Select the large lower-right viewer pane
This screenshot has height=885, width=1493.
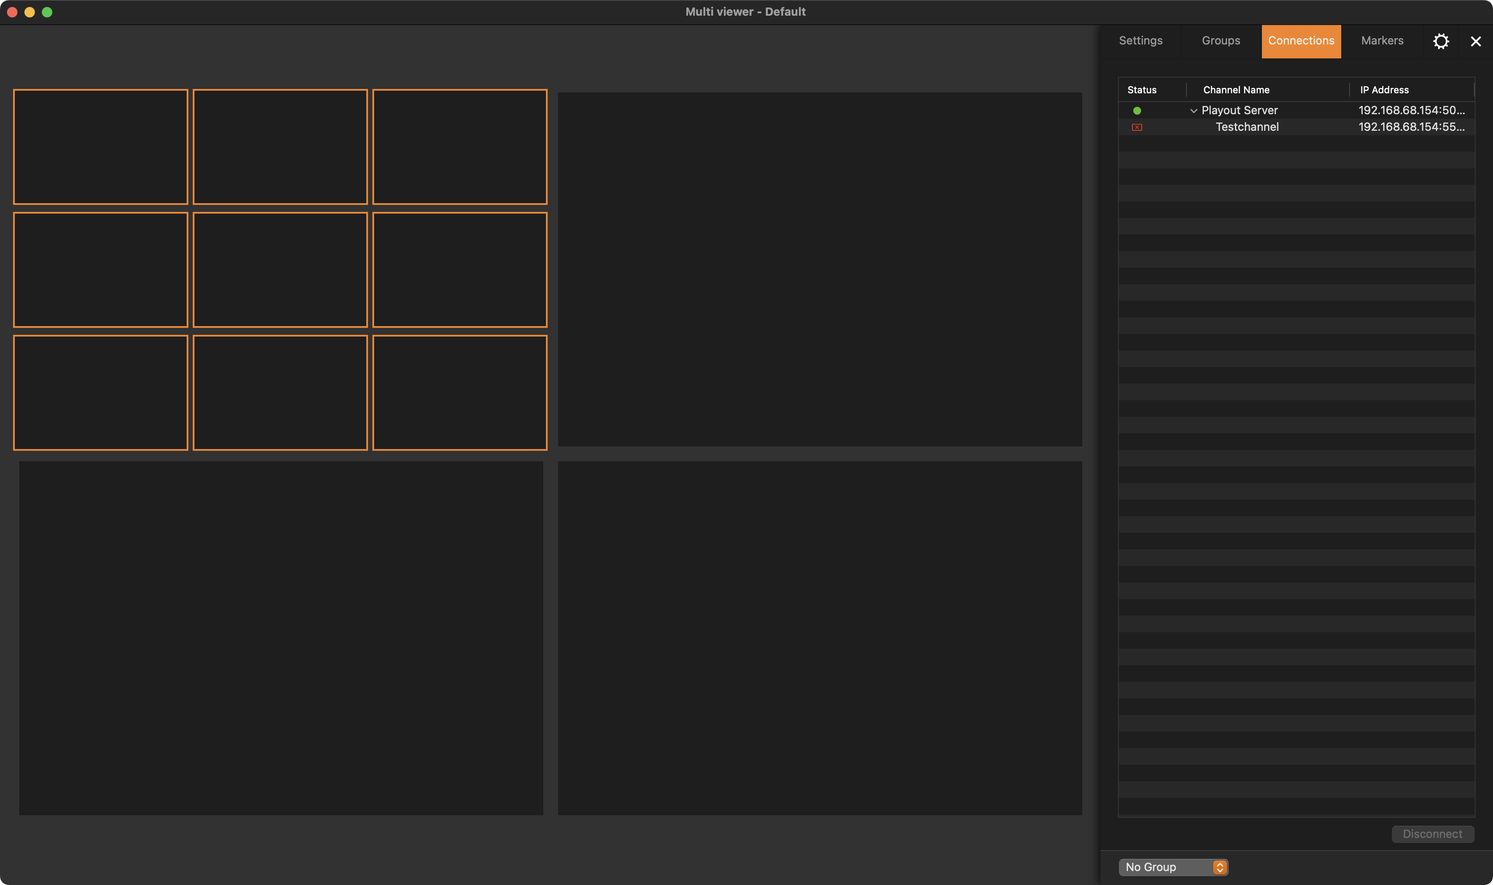[820, 637]
